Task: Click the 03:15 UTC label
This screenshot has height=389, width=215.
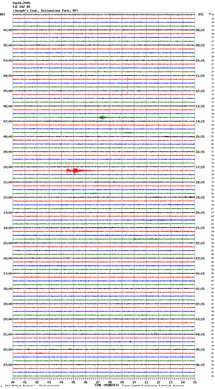Action: point(200,319)
